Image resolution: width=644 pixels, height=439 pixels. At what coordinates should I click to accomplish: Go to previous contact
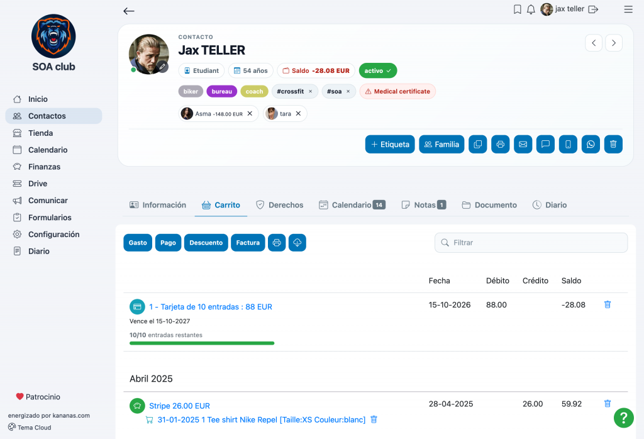click(x=594, y=43)
